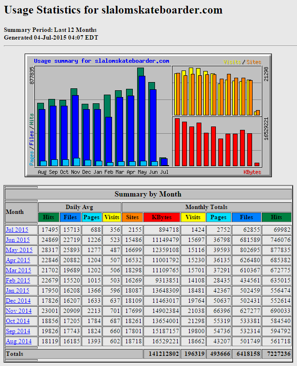
Task: Select the Feb 2015 link
Action: (x=18, y=281)
